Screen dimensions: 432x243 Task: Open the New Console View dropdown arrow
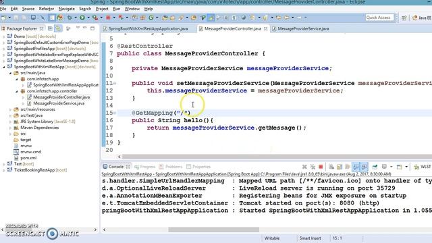point(406,167)
